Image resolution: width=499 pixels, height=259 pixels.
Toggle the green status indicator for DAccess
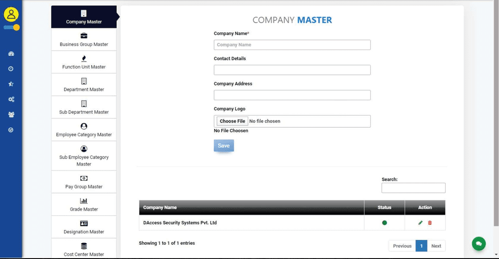point(384,223)
